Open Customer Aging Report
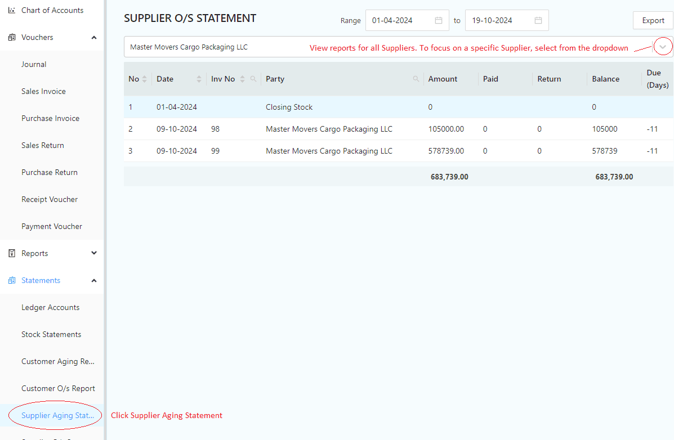This screenshot has height=440, width=674. [x=58, y=362]
